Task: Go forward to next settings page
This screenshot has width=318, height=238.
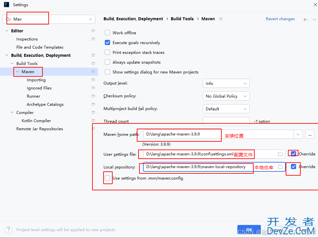Action: click(x=314, y=20)
